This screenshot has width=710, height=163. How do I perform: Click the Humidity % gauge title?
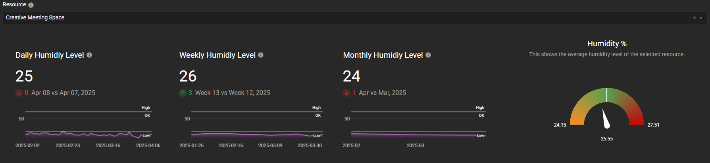[606, 44]
